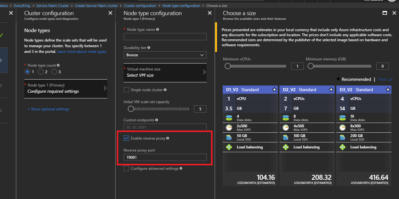
Task: Click the data disks icon on D1_V2 card
Action: (229, 118)
